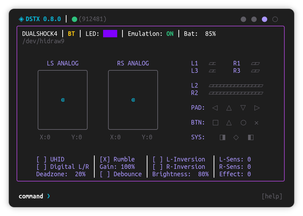Click the L1 button indicator
This screenshot has height=216, width=303.
212,64
